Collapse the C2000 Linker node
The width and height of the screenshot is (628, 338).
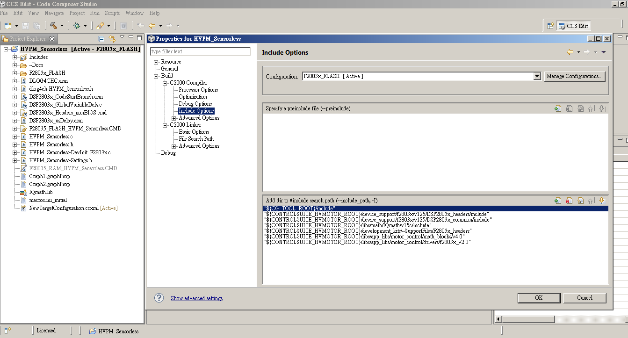(165, 125)
